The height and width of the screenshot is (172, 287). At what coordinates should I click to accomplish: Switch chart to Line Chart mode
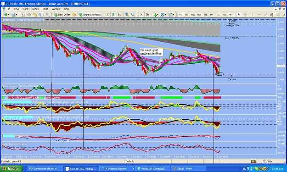pos(119,15)
